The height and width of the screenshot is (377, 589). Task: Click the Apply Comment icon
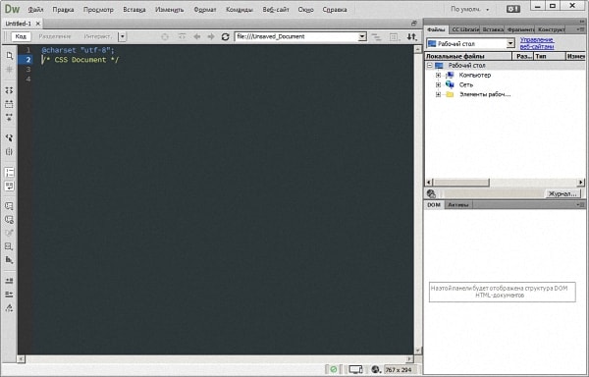(x=9, y=206)
